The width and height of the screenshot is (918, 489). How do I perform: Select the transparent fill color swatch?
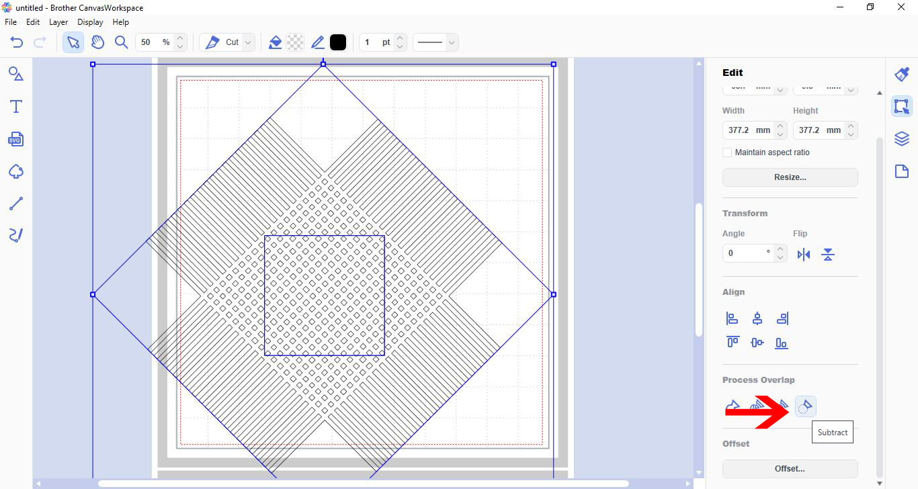(295, 42)
